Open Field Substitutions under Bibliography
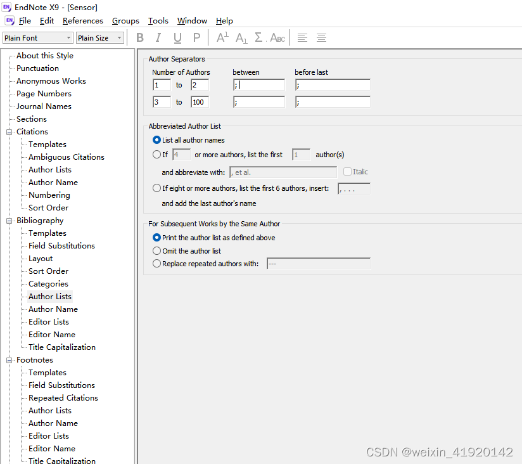The image size is (522, 464). tap(61, 245)
